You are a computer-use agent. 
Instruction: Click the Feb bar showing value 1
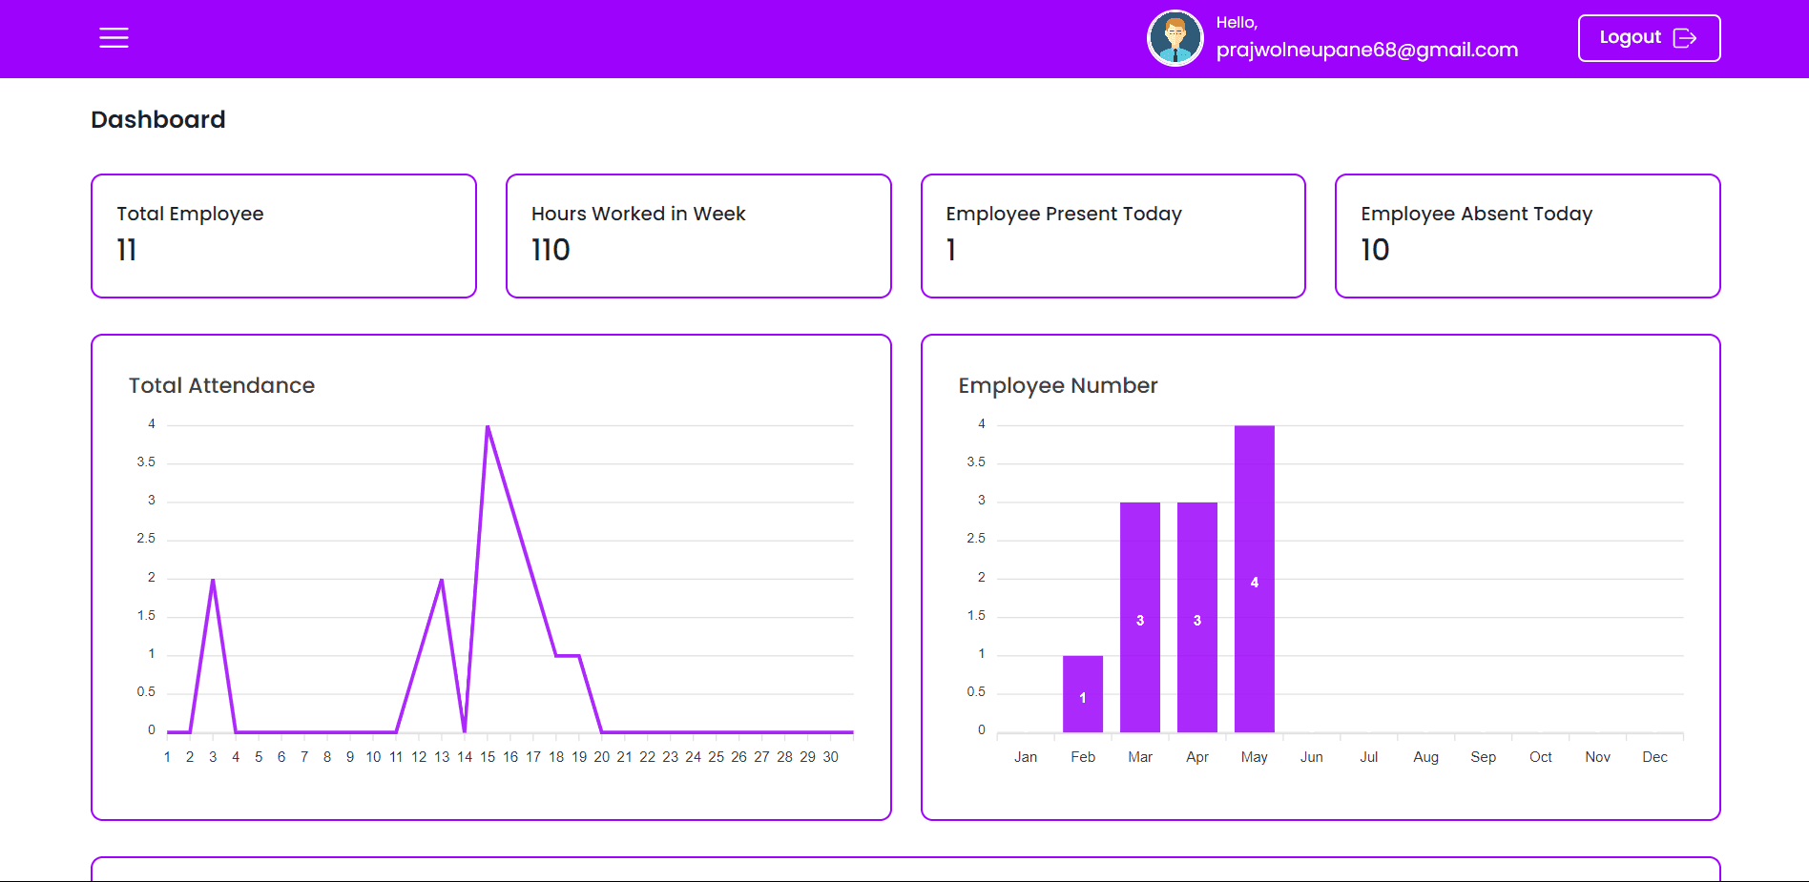pyautogui.click(x=1082, y=691)
